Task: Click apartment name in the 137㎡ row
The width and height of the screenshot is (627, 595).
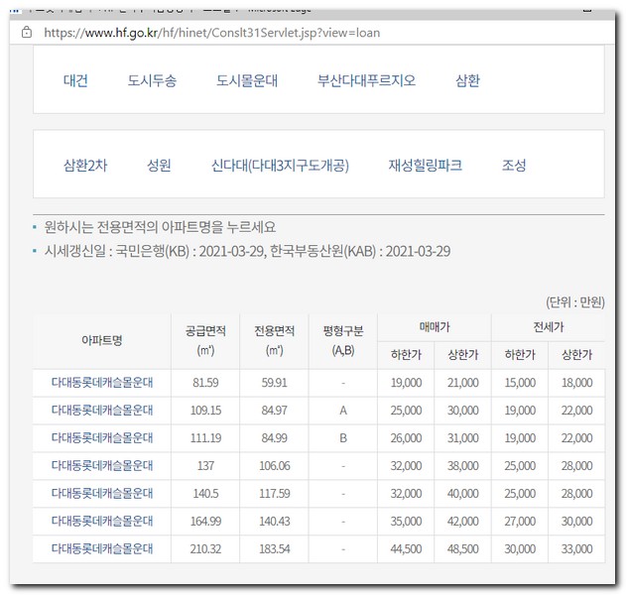Action: 102,466
